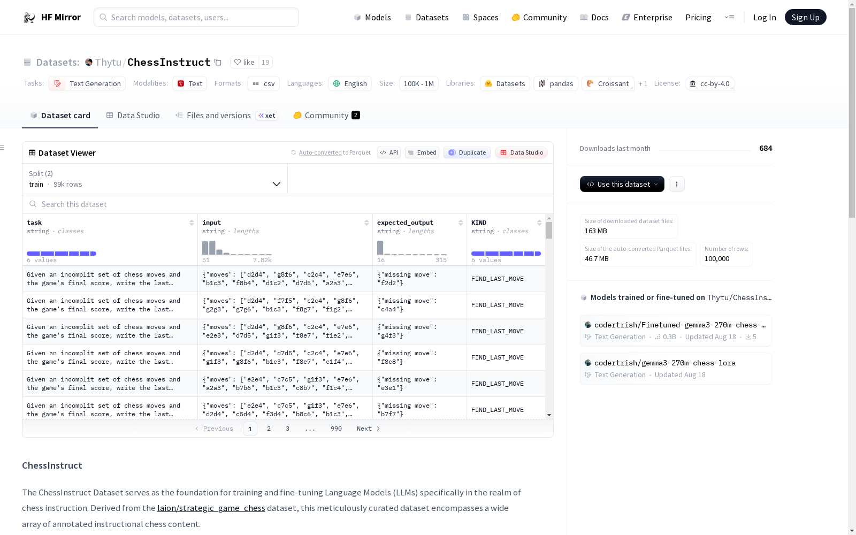Click Log In
This screenshot has height=535, width=856.
click(765, 18)
